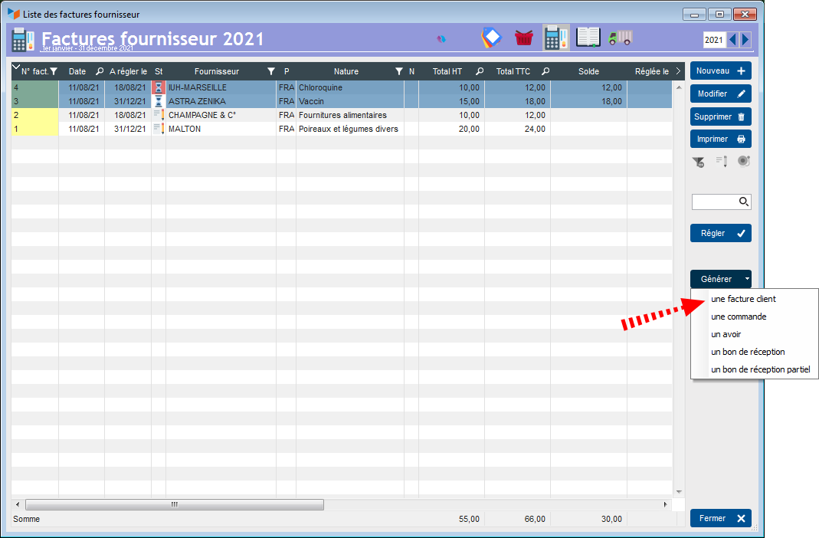
Task: Click the funnel filter icon
Action: (698, 162)
